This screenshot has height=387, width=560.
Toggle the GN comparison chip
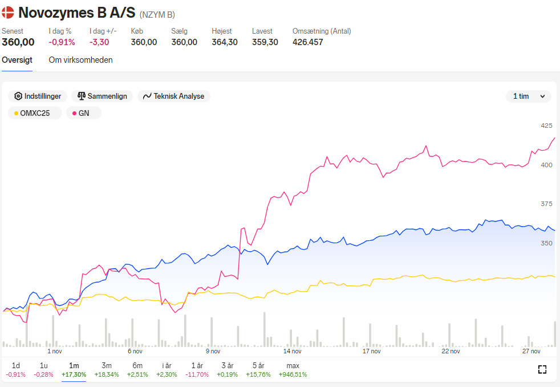point(84,113)
